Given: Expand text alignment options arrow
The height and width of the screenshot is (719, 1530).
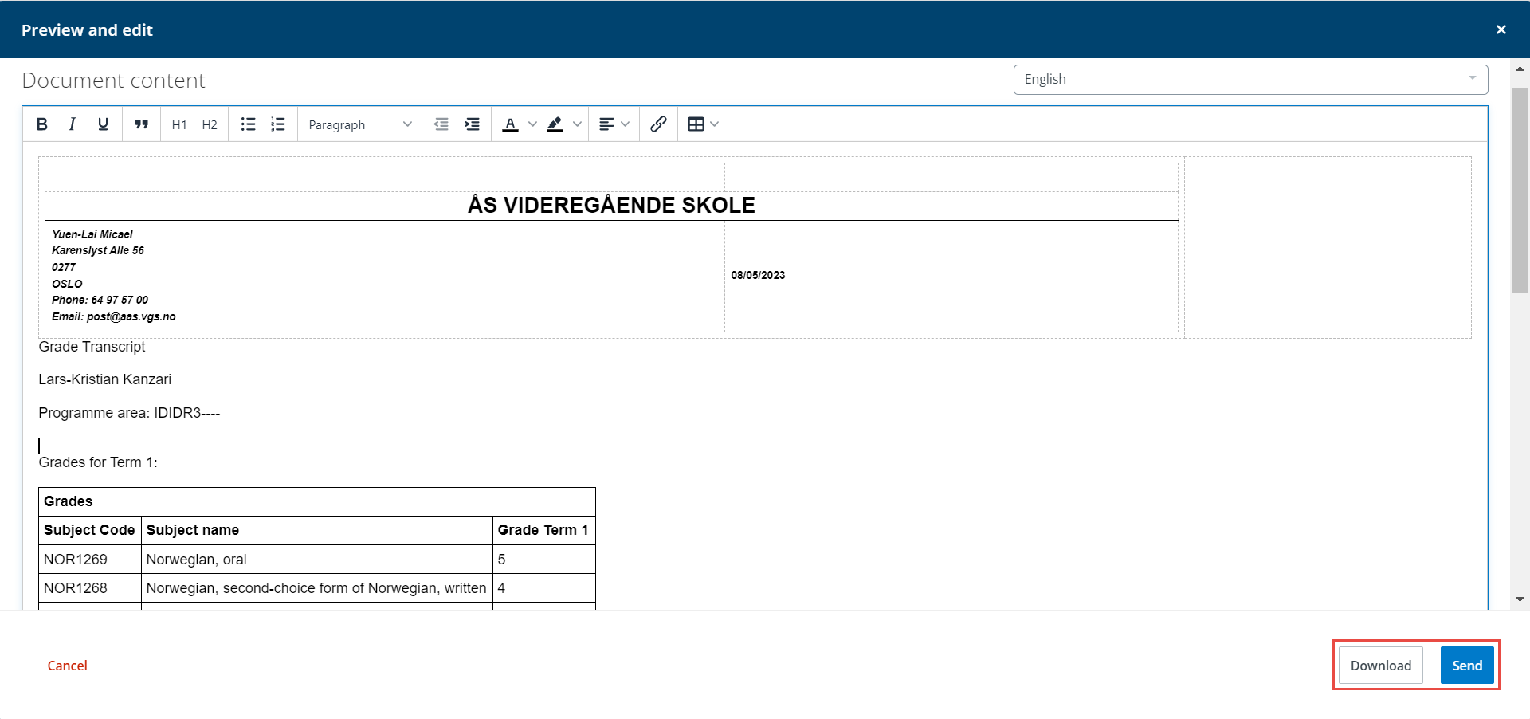Looking at the screenshot, I should (x=626, y=124).
